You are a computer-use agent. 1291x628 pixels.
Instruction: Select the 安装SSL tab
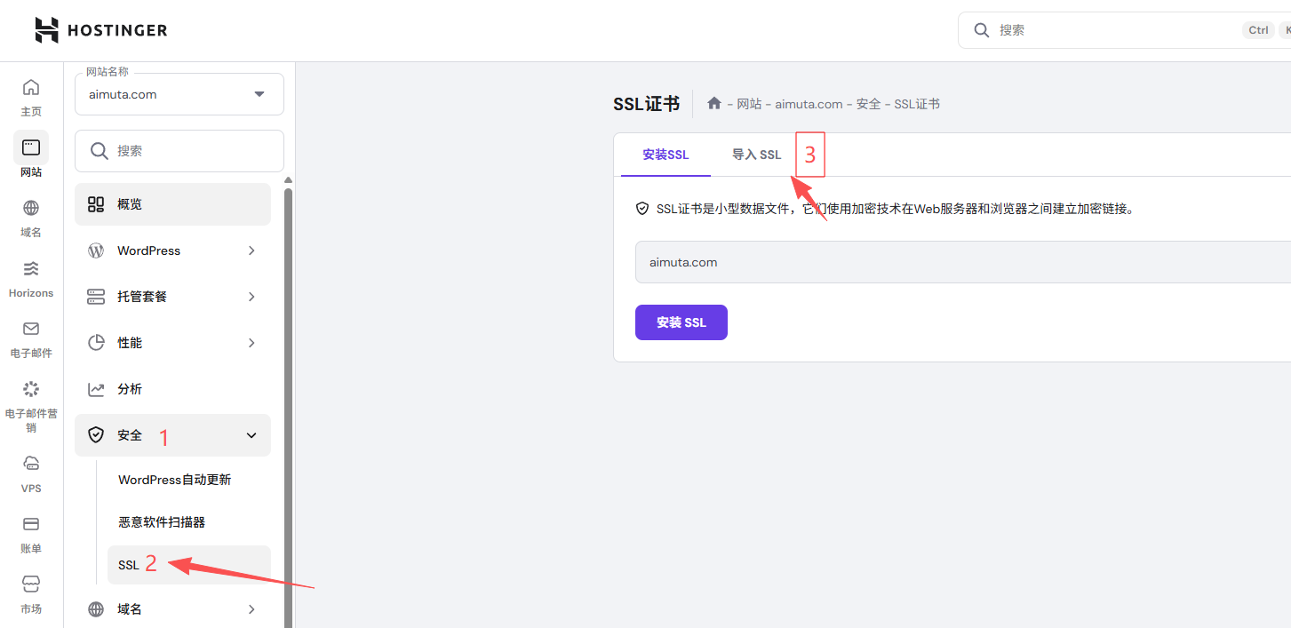click(x=665, y=154)
